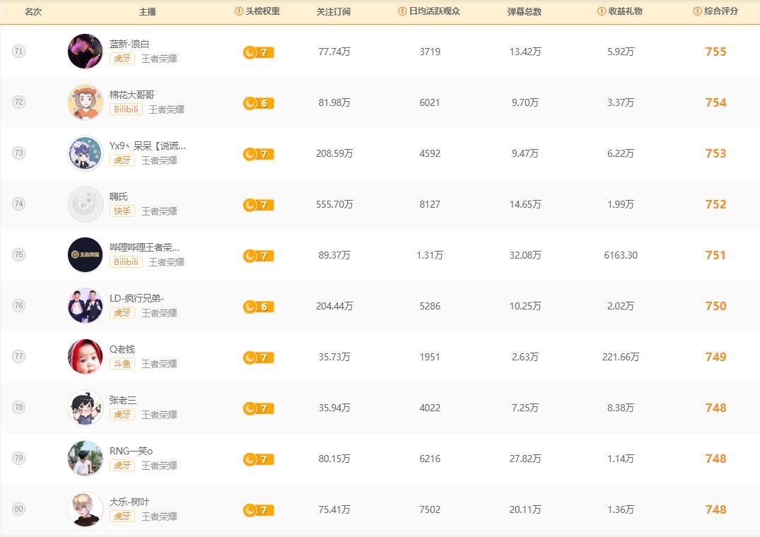Click 斗鱼 platform tag under Q老钱
This screenshot has height=537, width=760.
point(122,364)
